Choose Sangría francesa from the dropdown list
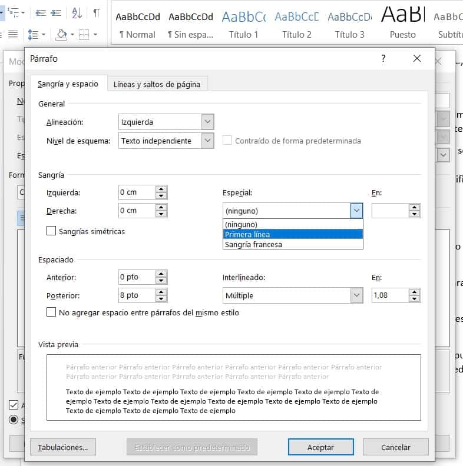The height and width of the screenshot is (466, 463). tap(293, 244)
